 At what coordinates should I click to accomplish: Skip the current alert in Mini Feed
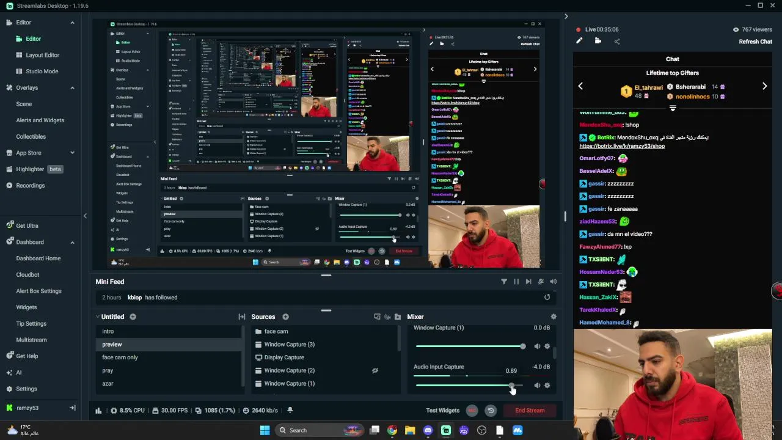coord(528,282)
